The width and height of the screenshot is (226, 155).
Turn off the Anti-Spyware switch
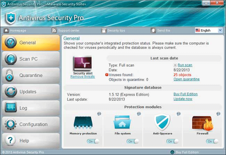[172, 141]
